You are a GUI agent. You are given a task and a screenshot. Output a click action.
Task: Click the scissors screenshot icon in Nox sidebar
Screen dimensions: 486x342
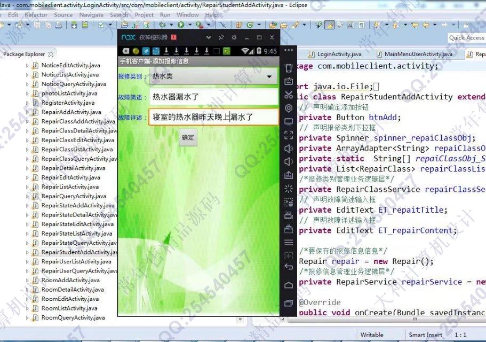tap(289, 95)
